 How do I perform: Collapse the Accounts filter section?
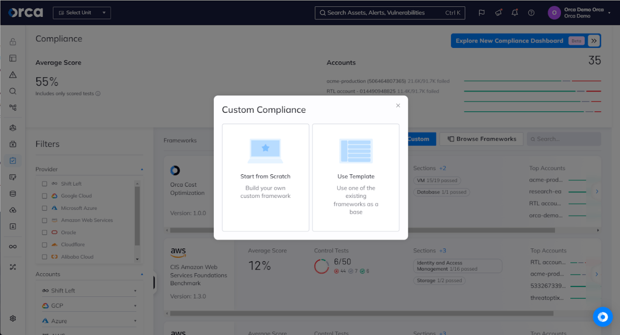tap(142, 274)
